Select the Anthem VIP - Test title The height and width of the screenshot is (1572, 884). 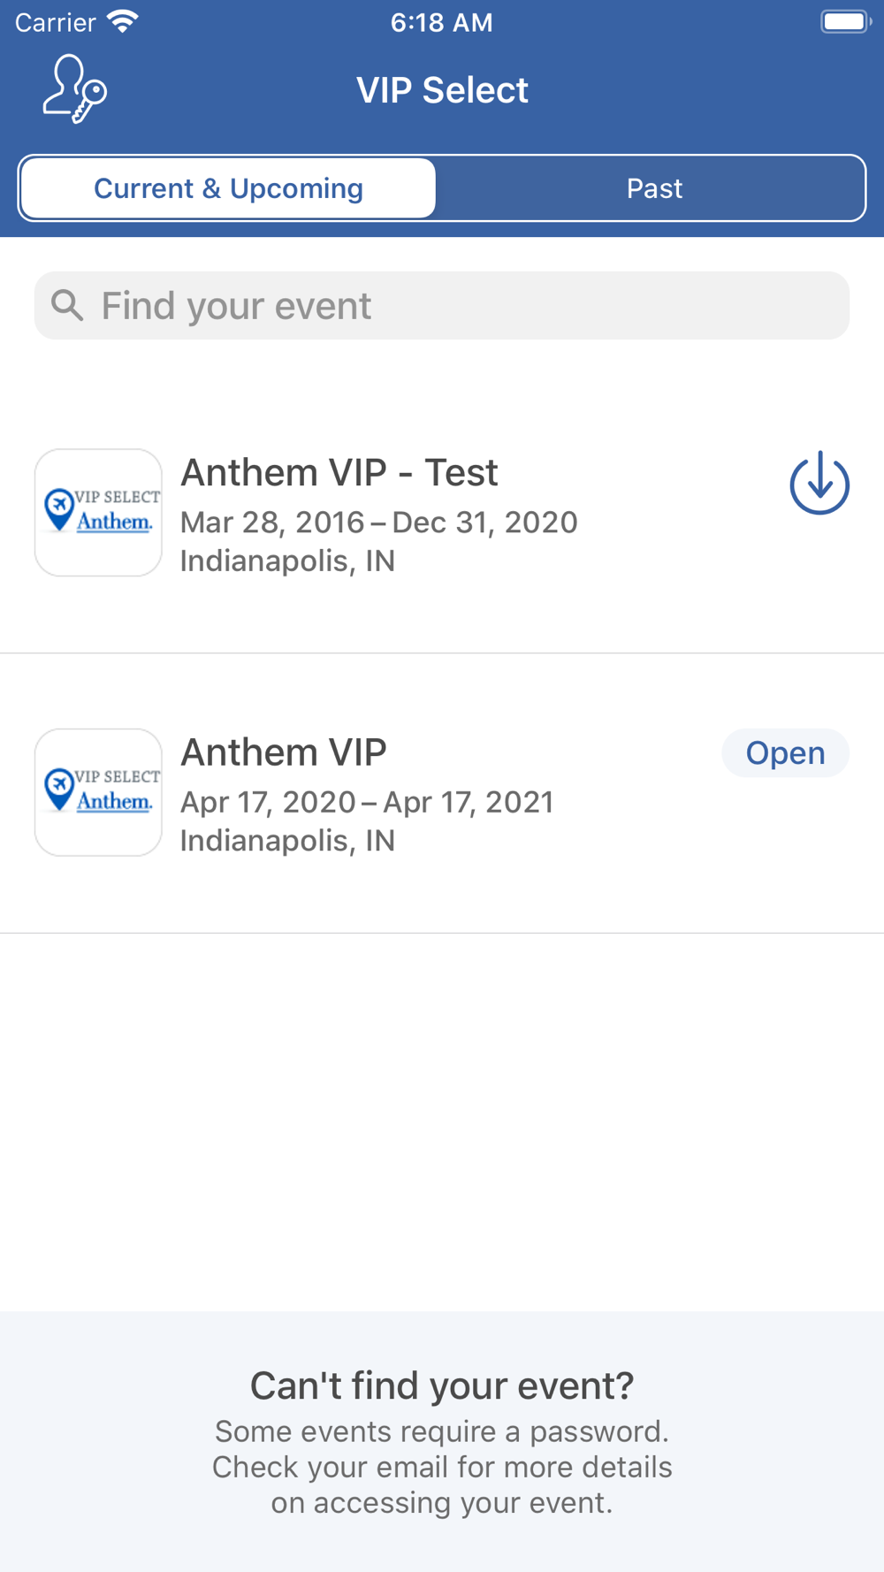[339, 472]
